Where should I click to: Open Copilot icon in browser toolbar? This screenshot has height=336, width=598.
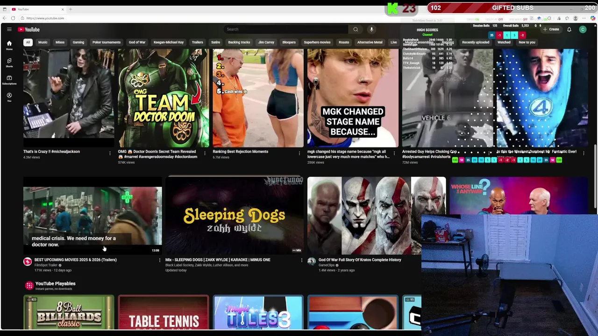tap(593, 18)
